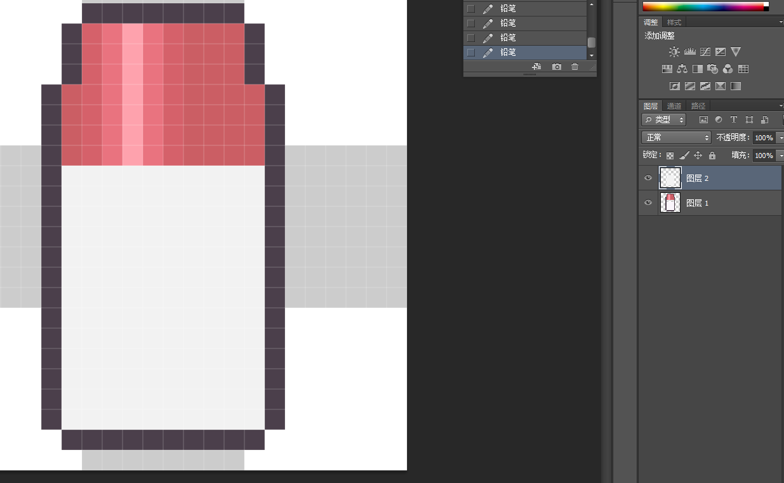Add a Photo Filter adjustment (camera icon)
This screenshot has width=784, height=483.
click(x=713, y=69)
